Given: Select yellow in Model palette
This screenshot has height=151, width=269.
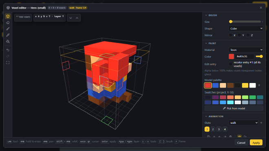Looking at the screenshot, I should (245, 85).
